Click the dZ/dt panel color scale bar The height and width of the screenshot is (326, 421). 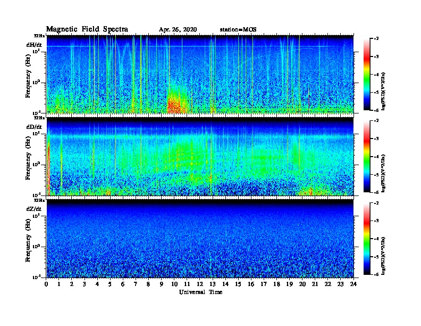point(367,239)
